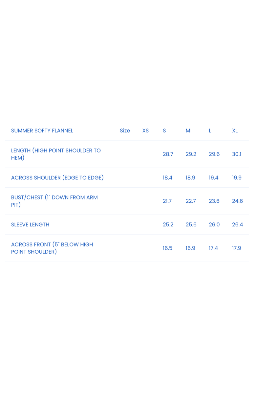256x393 pixels.
Task: Click the Bust/Chest row label
Action: coord(54,201)
